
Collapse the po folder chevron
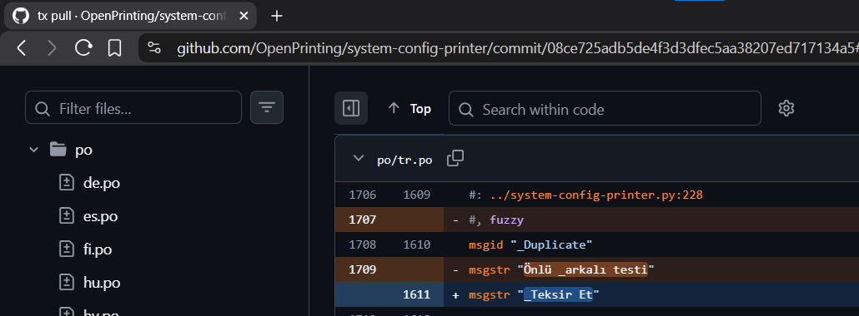pos(34,149)
